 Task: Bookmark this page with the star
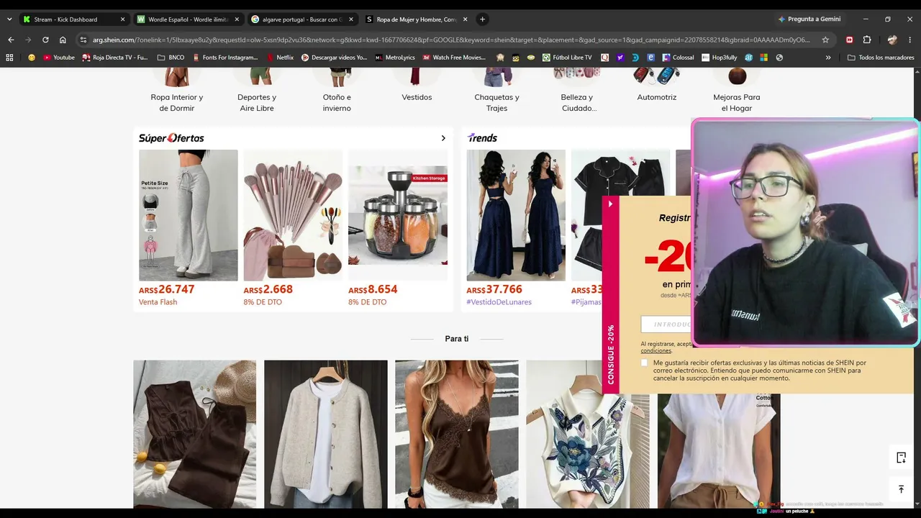click(825, 40)
